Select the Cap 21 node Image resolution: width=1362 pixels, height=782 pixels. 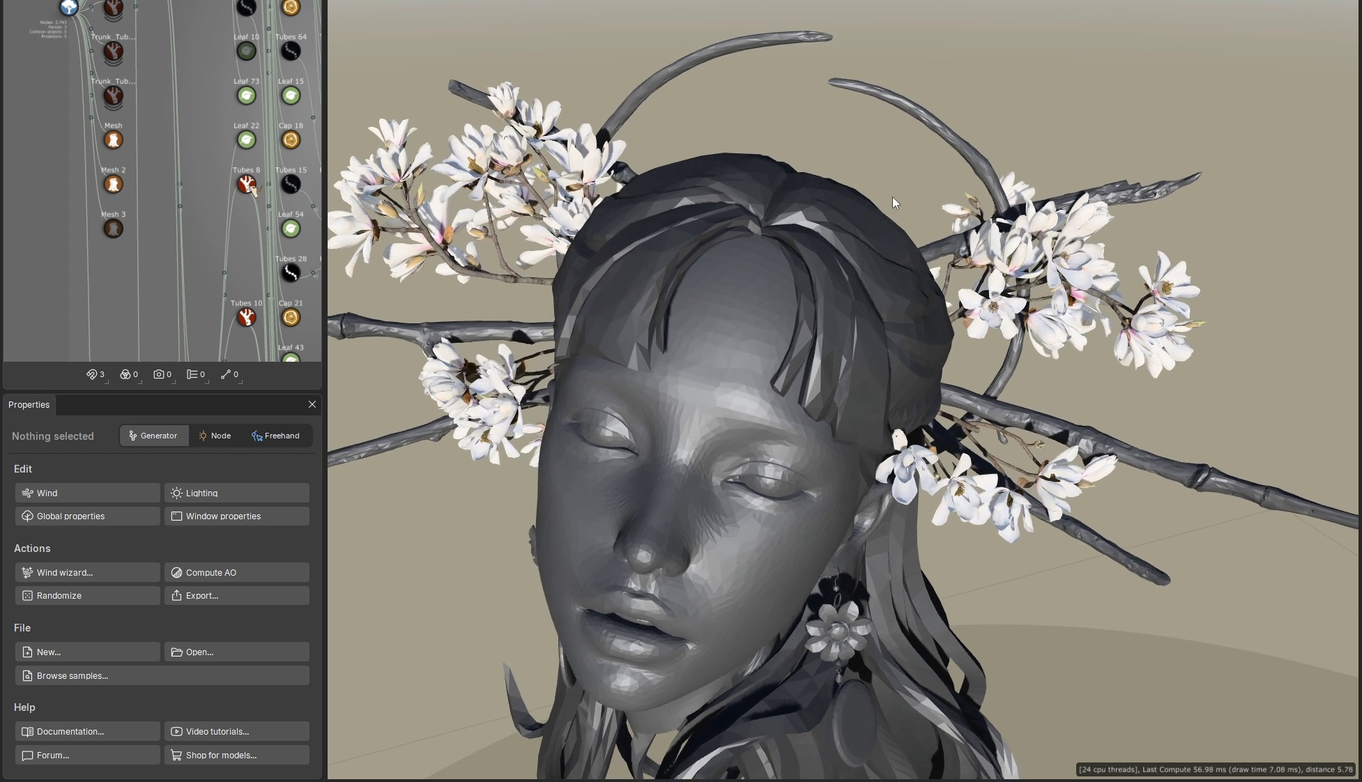[291, 317]
